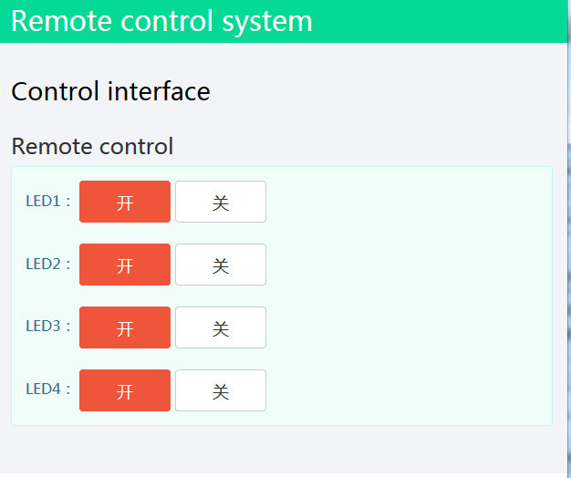Turn on LED1 with the 开 button
Screen dimensions: 571x478
click(x=125, y=202)
